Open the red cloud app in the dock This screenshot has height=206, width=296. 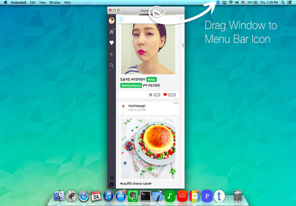tap(182, 196)
